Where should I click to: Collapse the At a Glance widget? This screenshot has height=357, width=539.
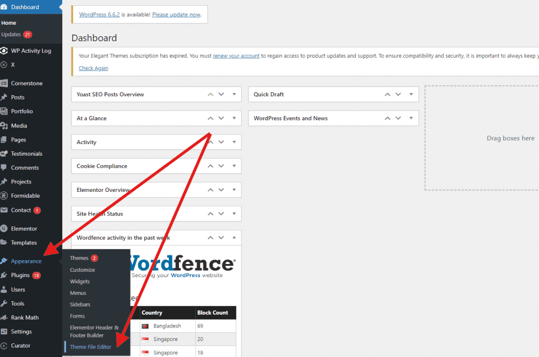click(210, 118)
